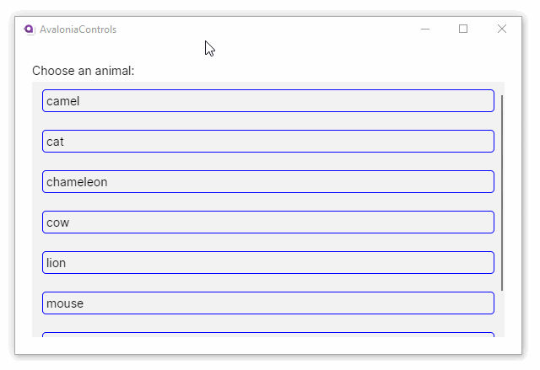Screen dimensions: 540x370
Task: Click the scrollbar track below the thumb
Action: coord(502,314)
